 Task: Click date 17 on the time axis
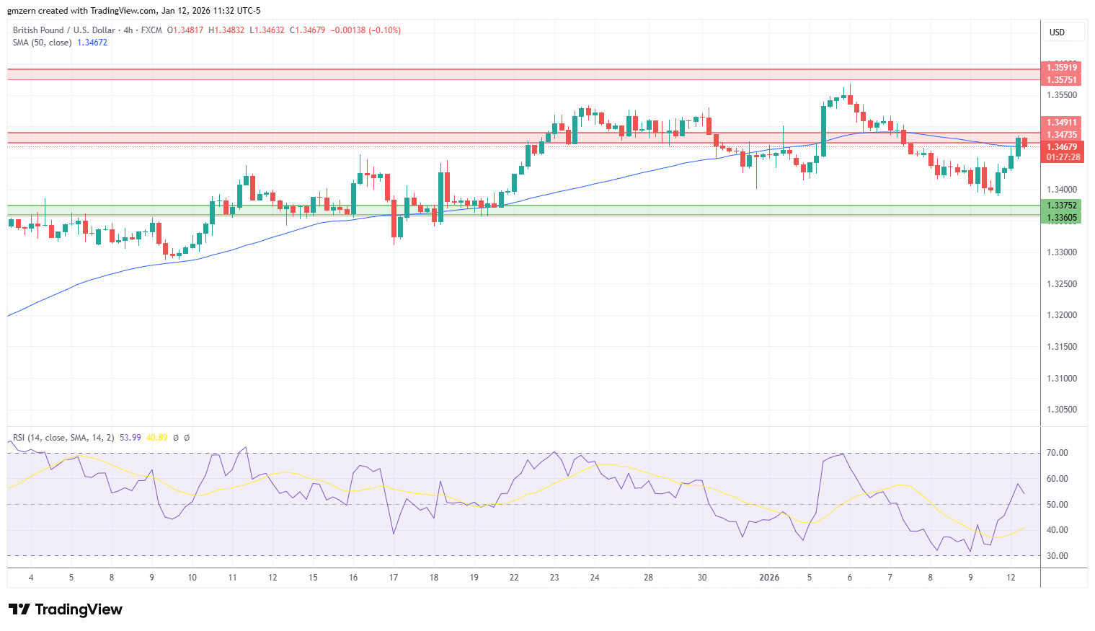pos(394,578)
